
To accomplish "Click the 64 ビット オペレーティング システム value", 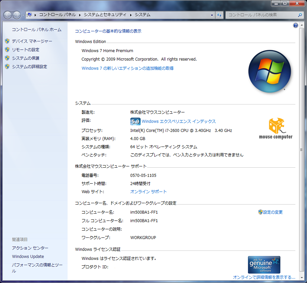I will click(164, 147).
